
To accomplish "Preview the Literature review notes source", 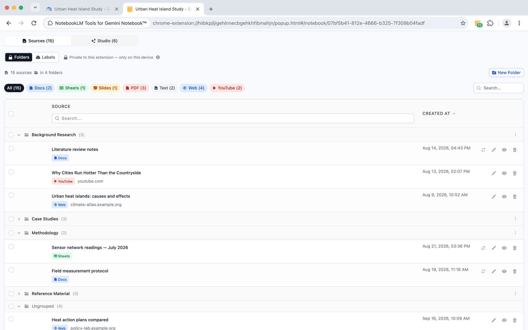I will [x=504, y=150].
